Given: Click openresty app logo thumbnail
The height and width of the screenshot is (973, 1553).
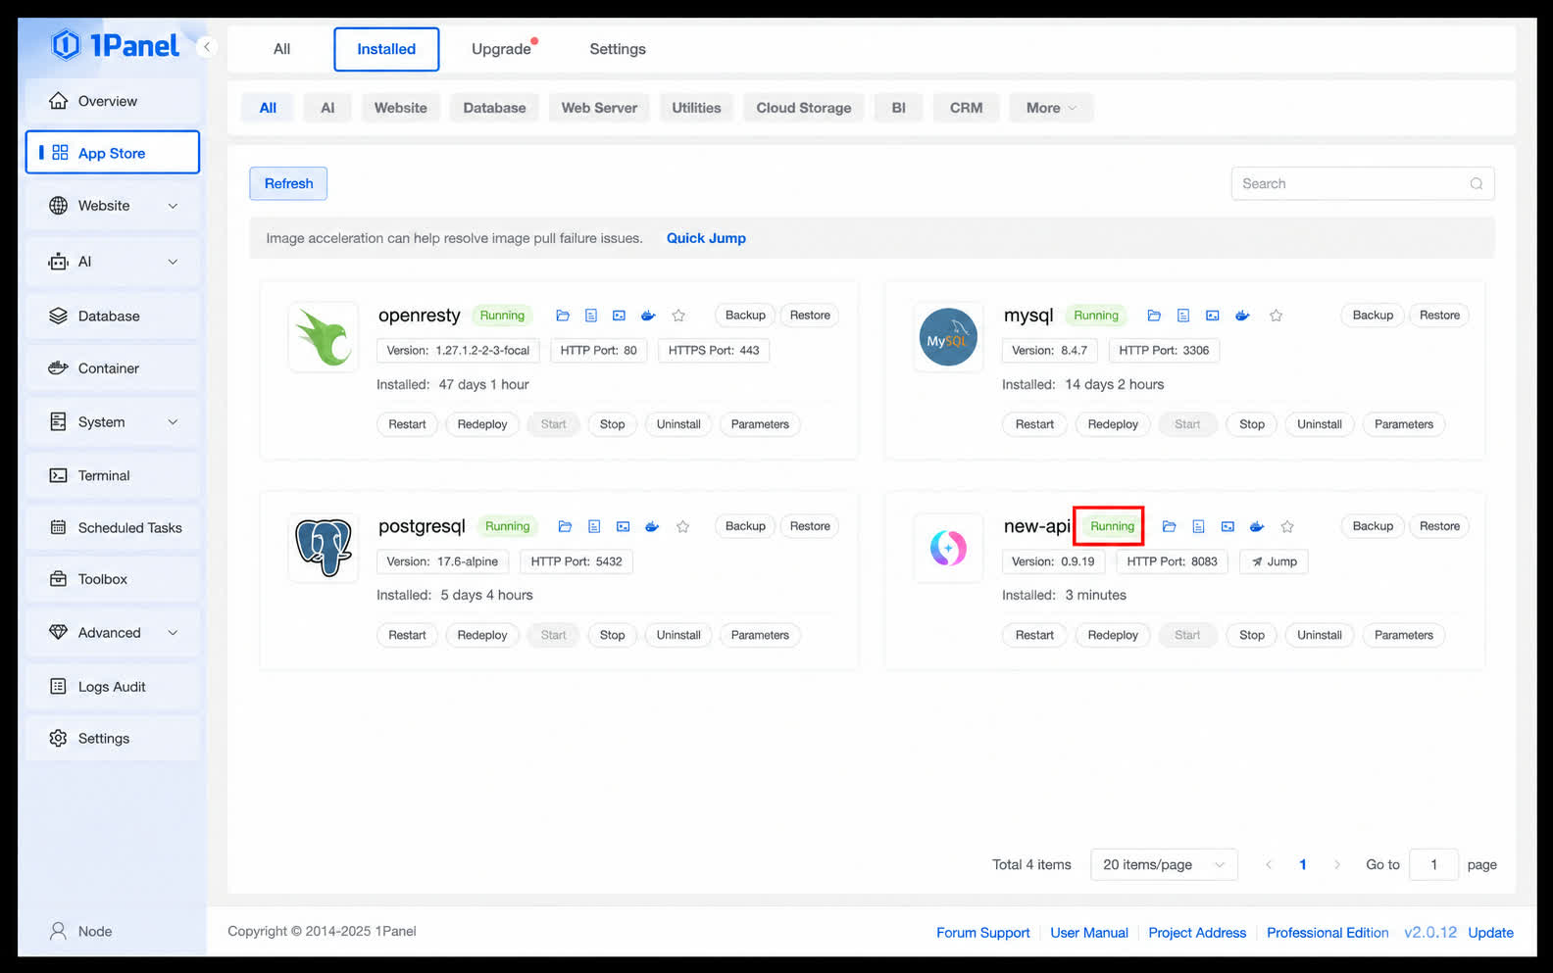Looking at the screenshot, I should pos(324,337).
